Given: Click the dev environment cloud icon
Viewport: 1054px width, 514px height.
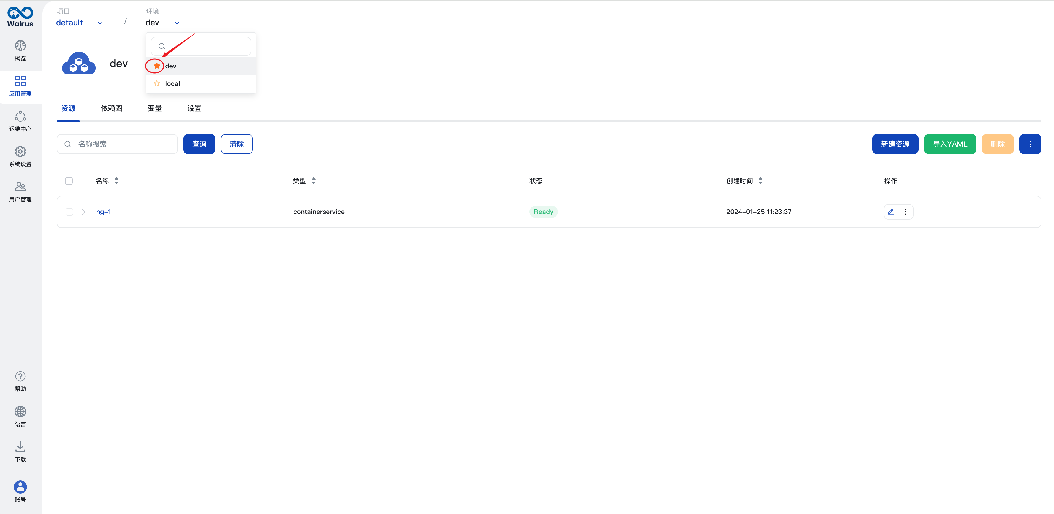Looking at the screenshot, I should 78,63.
